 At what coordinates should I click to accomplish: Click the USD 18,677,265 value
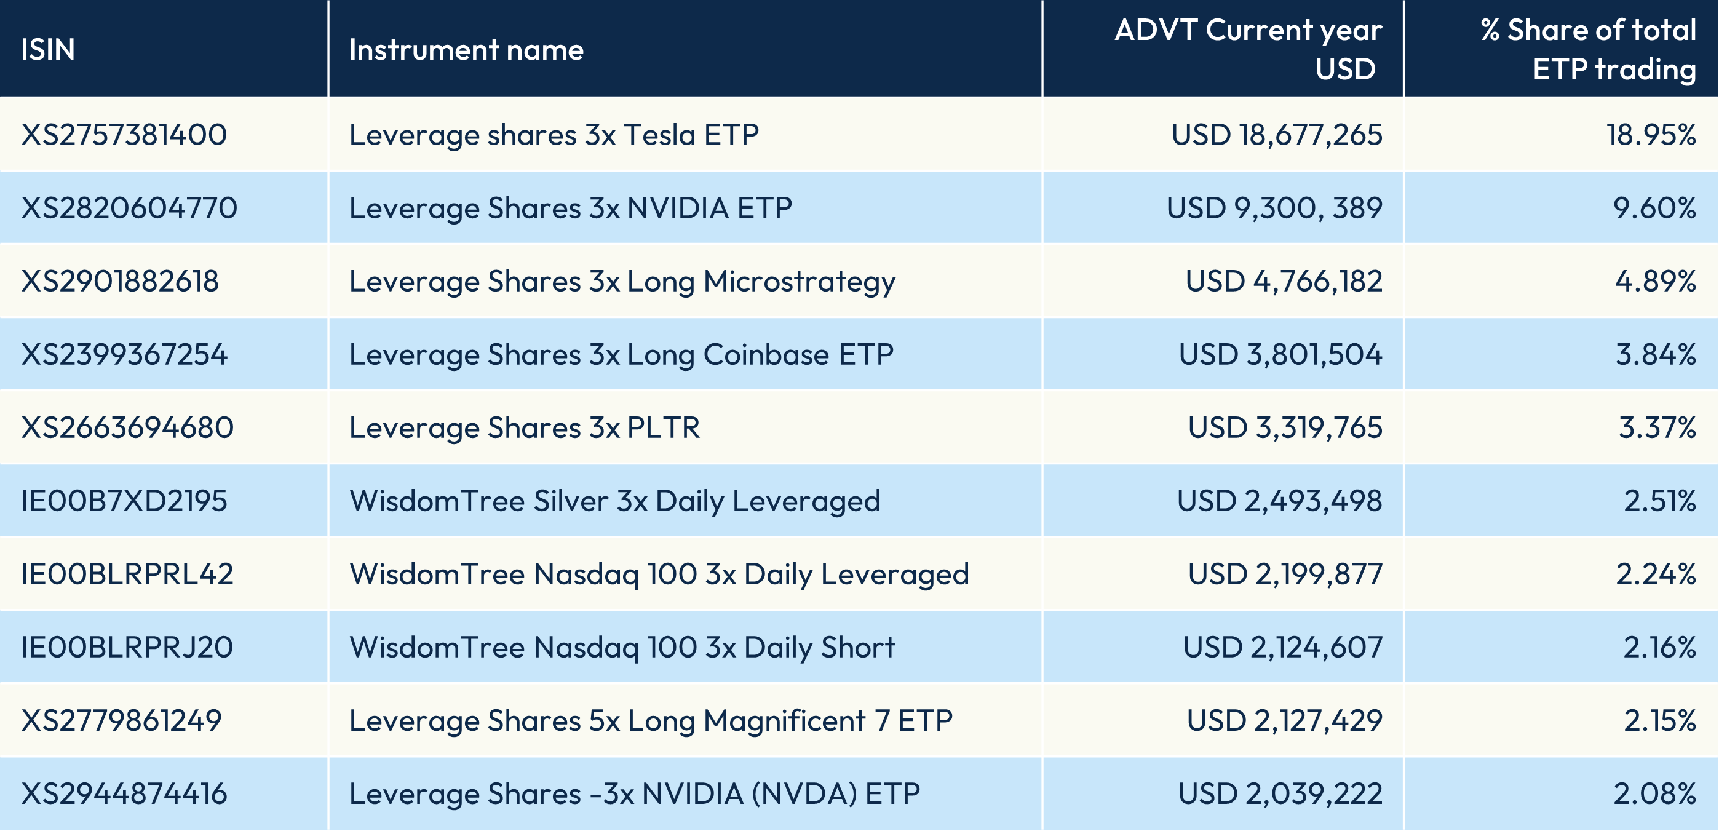tap(1277, 135)
